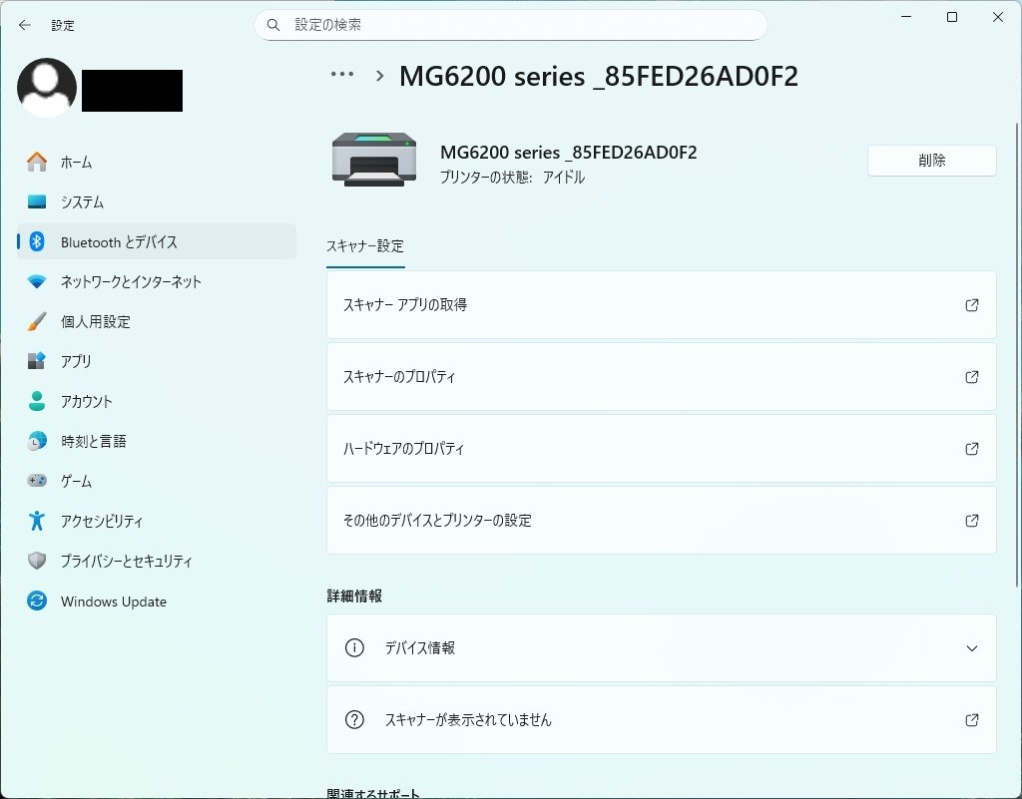Click the user profile avatar
The height and width of the screenshot is (799, 1022).
[x=47, y=88]
